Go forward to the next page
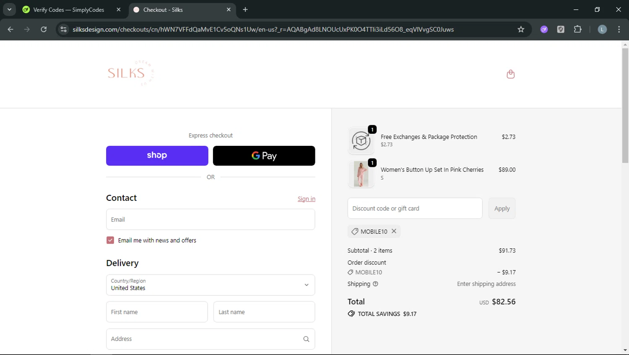The height and width of the screenshot is (355, 629). (27, 29)
